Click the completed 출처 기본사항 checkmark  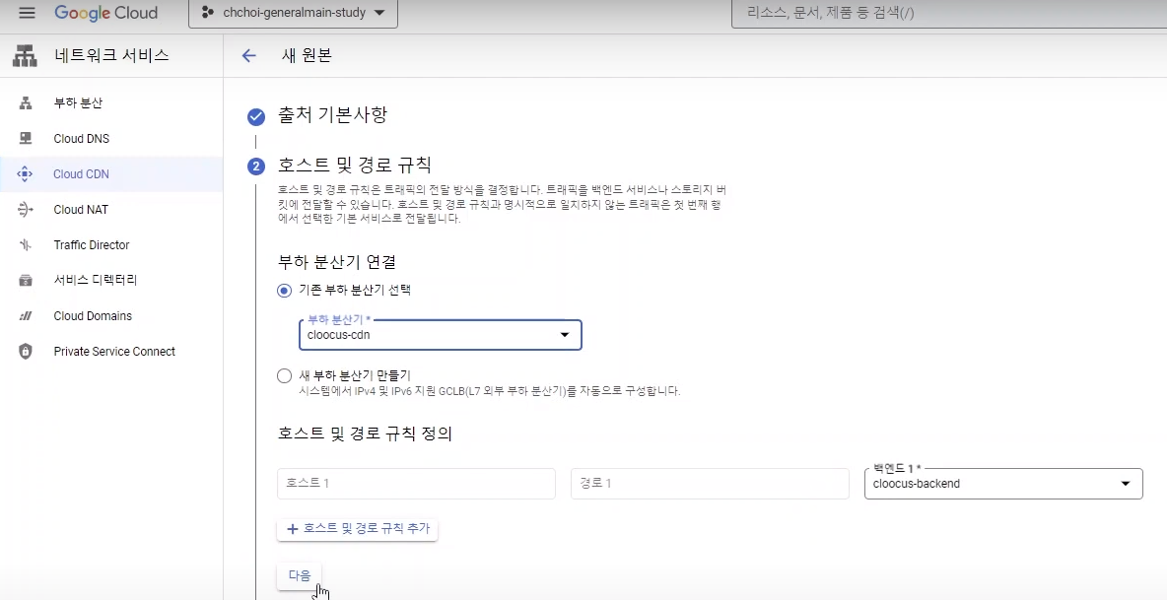(x=256, y=116)
